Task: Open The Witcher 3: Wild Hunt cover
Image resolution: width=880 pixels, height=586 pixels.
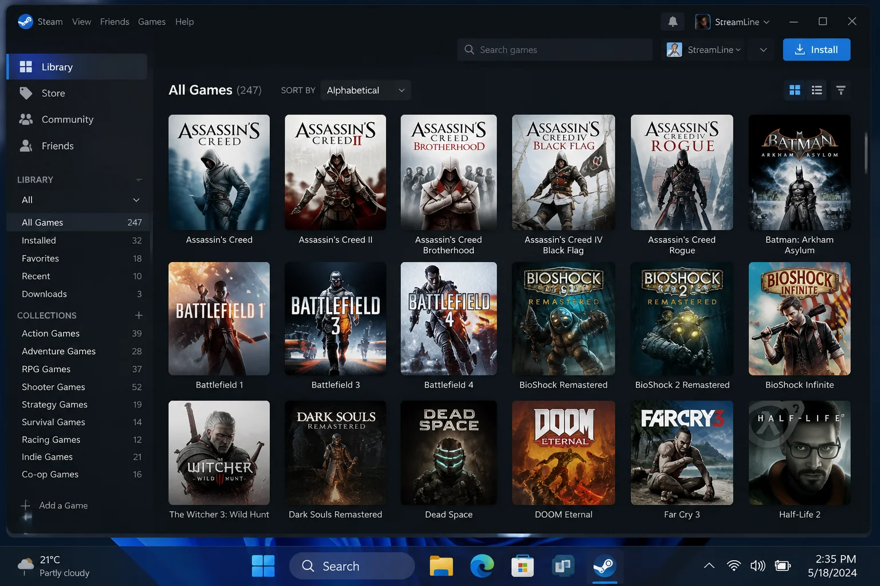Action: click(x=219, y=453)
